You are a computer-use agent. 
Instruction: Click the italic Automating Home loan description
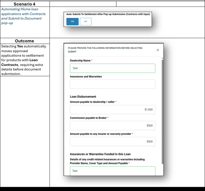(24, 16)
